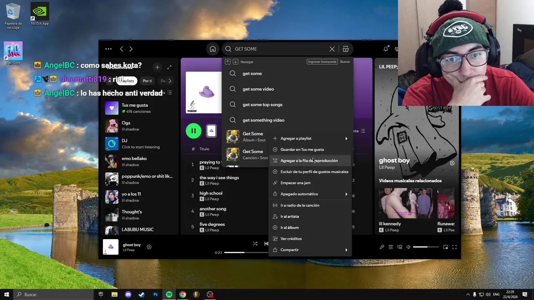Open the emo bellako playlist
This screenshot has width=534, height=300.
tap(139, 161)
